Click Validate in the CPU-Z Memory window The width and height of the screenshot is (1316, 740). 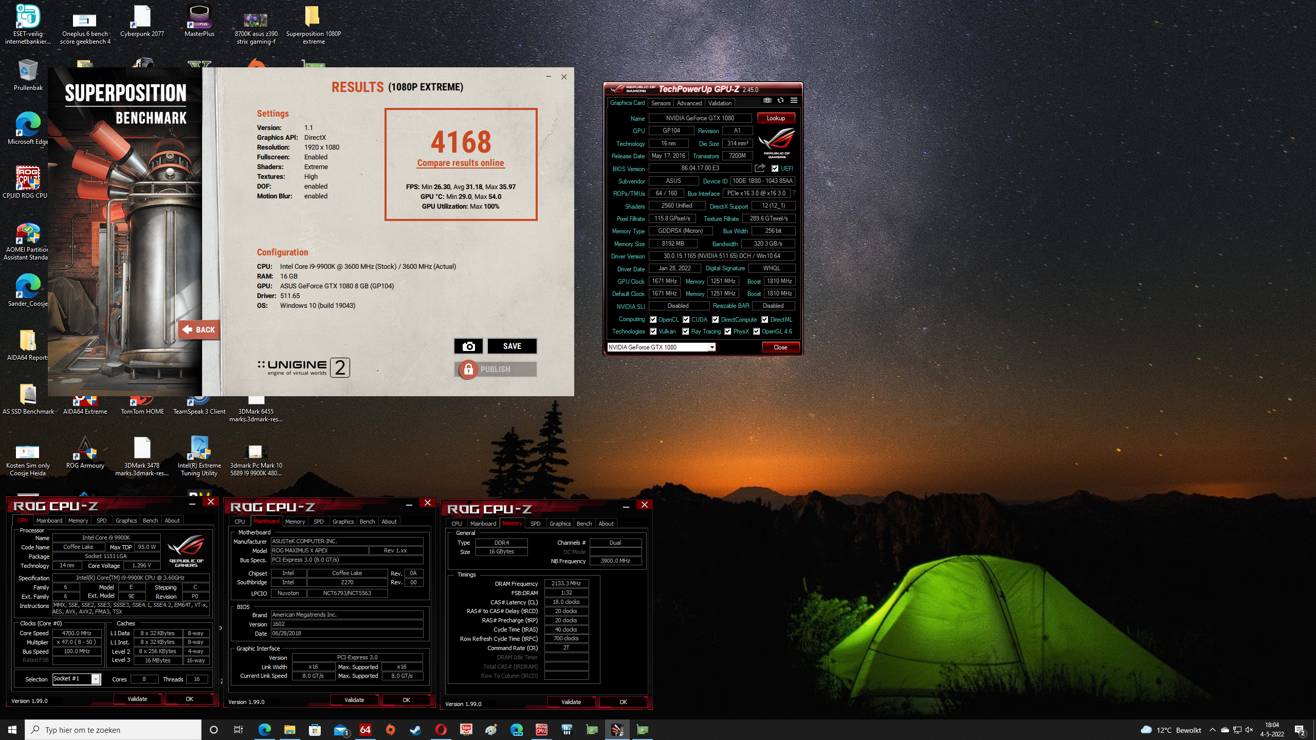[571, 702]
